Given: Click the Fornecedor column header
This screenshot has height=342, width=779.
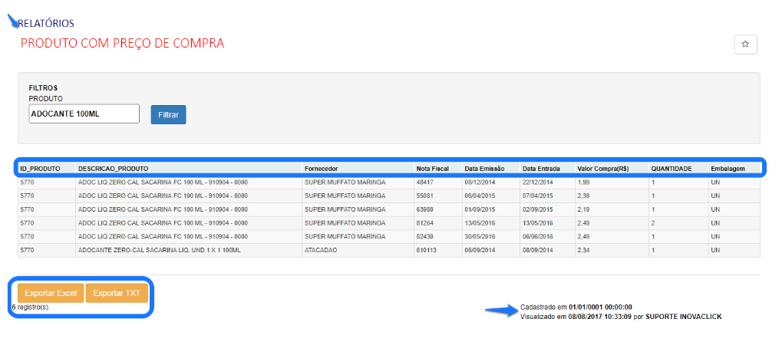Looking at the screenshot, I should click(x=321, y=168).
